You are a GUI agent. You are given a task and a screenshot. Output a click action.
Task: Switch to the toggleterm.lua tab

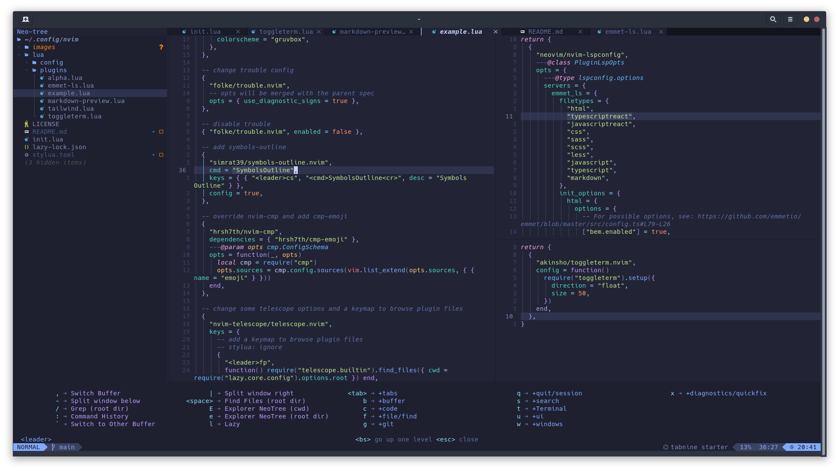tap(286, 32)
